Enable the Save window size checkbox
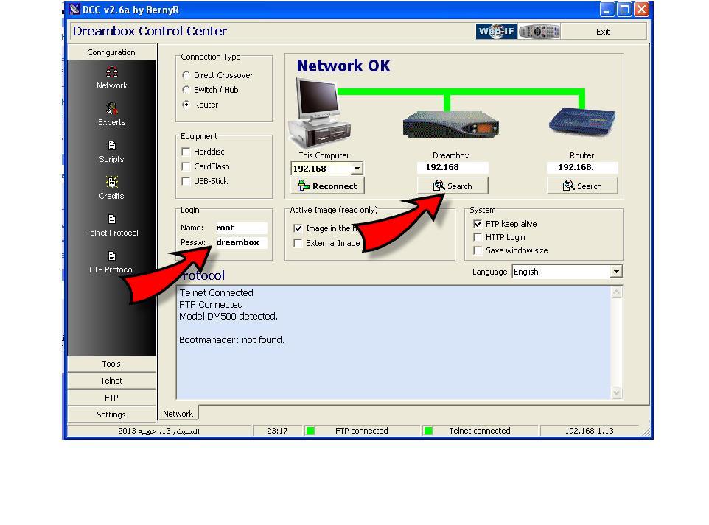 tap(478, 250)
